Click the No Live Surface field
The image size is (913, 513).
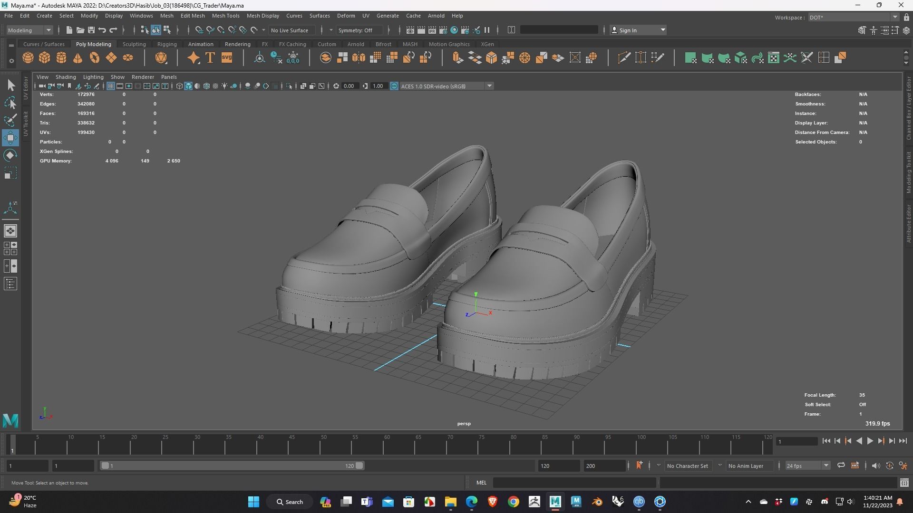coord(293,30)
